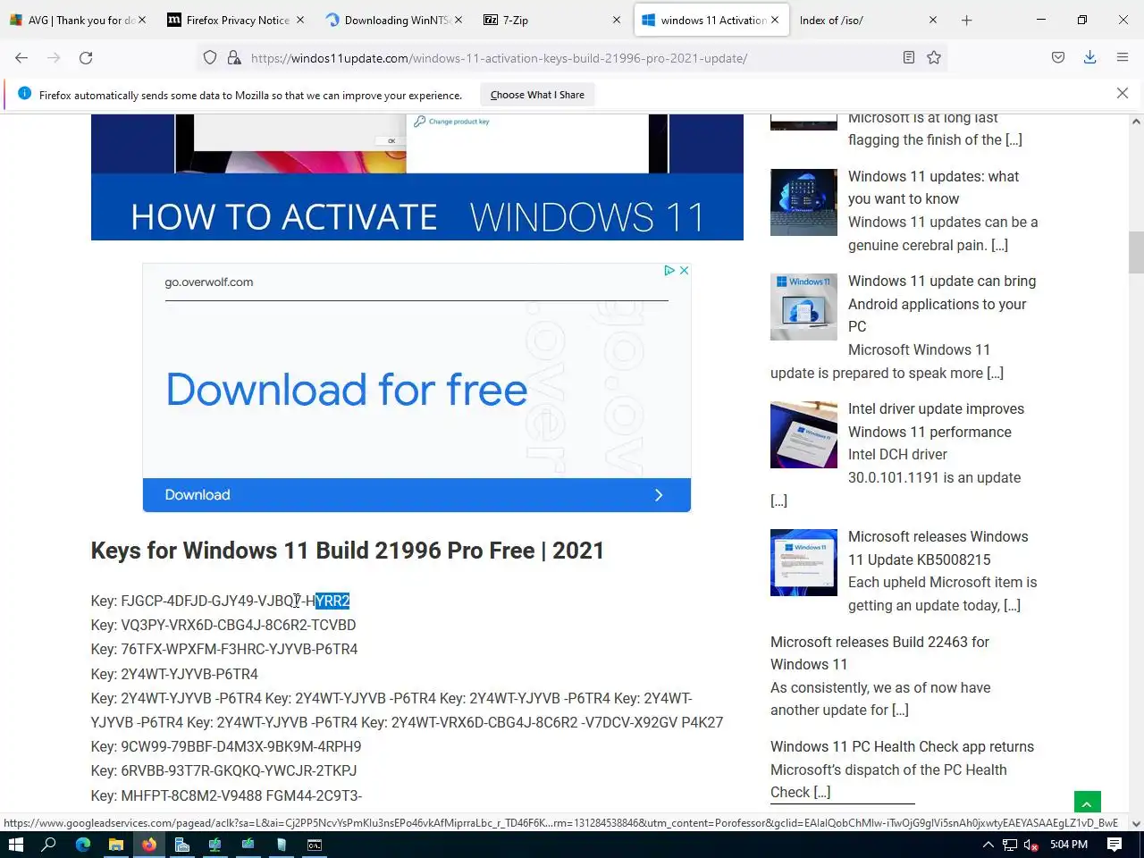
Task: Close the overwolf ad with X icon
Action: tap(684, 270)
